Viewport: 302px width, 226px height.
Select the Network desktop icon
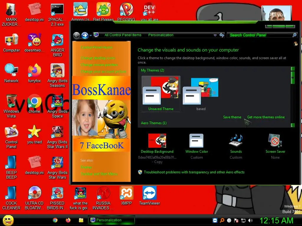pos(12,73)
